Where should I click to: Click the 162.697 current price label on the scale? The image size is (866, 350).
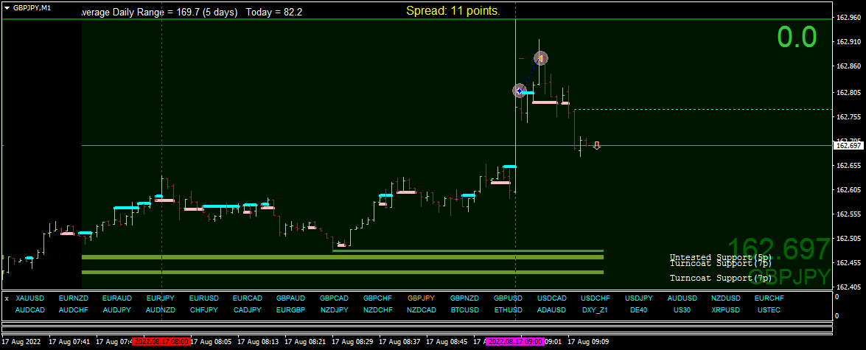point(849,146)
